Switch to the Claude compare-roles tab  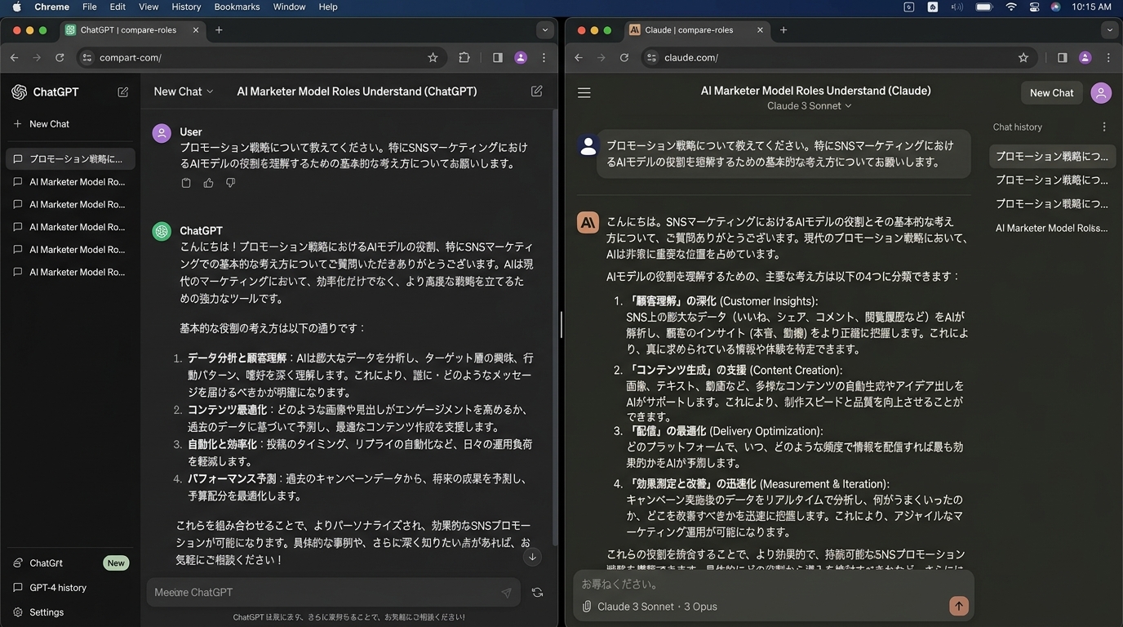(689, 30)
